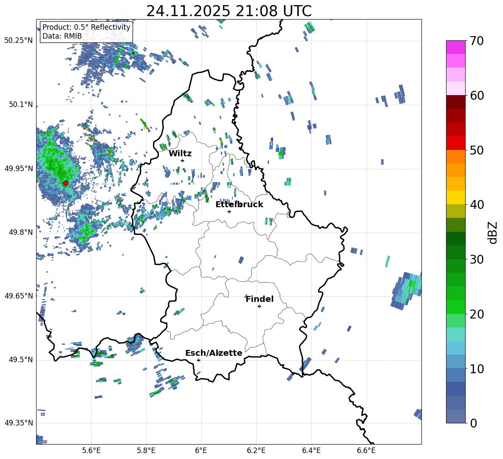Click the colorbar tick label 70
Image resolution: width=503 pixels, height=459 pixels.
tap(477, 41)
